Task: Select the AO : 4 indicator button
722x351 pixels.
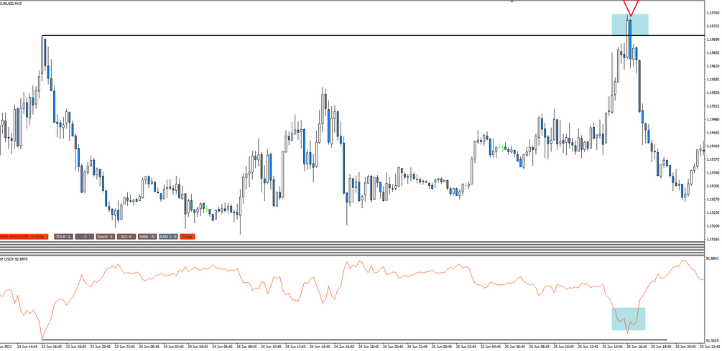Action: click(x=126, y=236)
